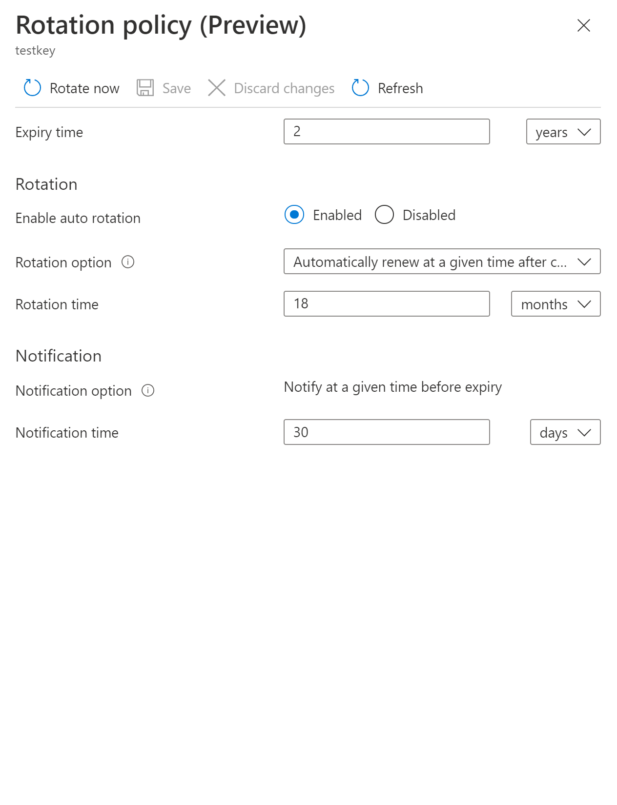Click the Expiry time value field

tap(387, 132)
